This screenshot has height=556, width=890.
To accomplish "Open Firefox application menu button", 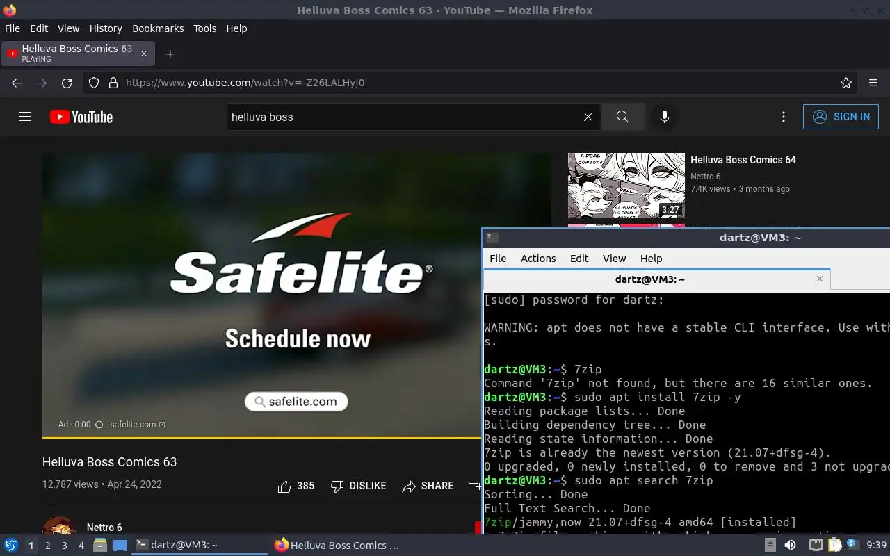I will [x=873, y=83].
